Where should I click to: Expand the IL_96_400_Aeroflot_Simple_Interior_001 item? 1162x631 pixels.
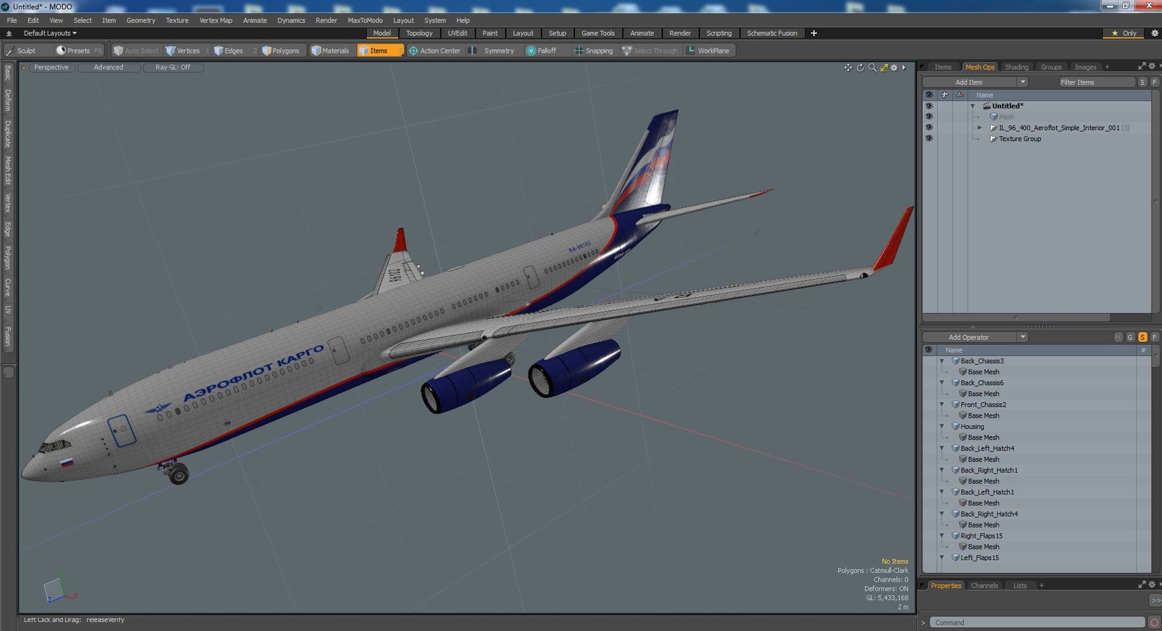tap(979, 128)
